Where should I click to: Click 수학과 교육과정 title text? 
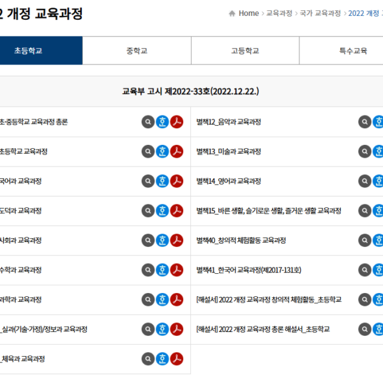[x=20, y=270]
